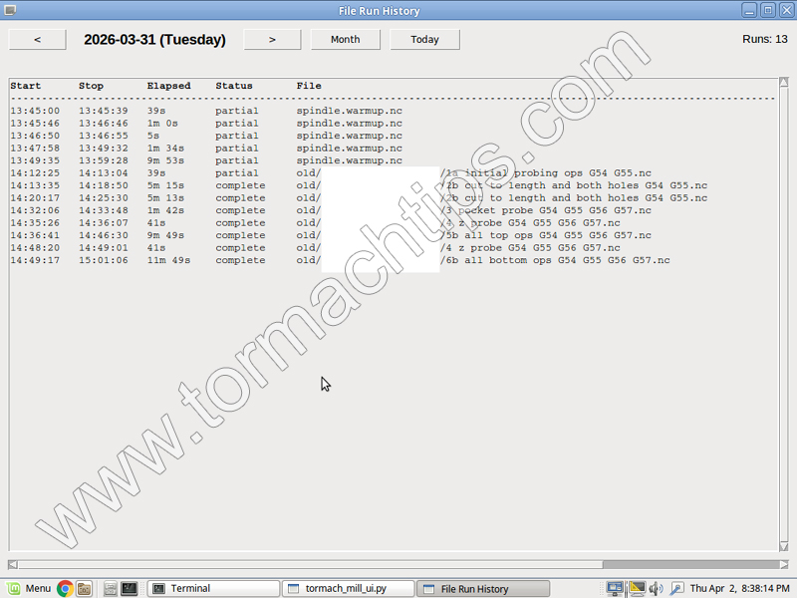Advance to next day with > button
Image resolution: width=797 pixels, height=598 pixels.
point(272,40)
